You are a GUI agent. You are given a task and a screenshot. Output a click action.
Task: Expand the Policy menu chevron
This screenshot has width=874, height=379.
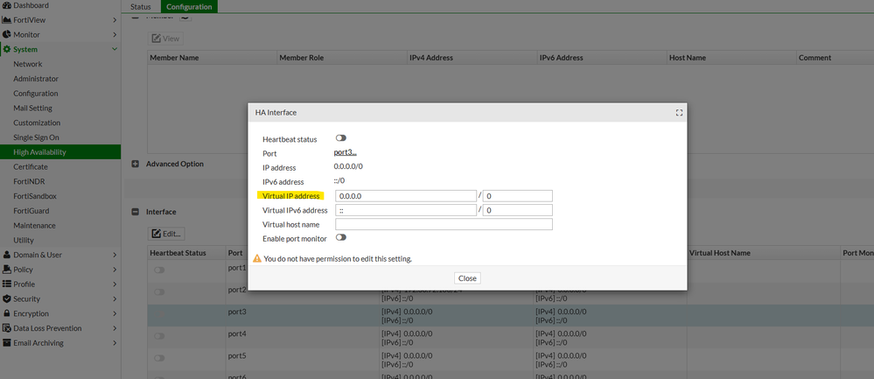click(x=115, y=270)
